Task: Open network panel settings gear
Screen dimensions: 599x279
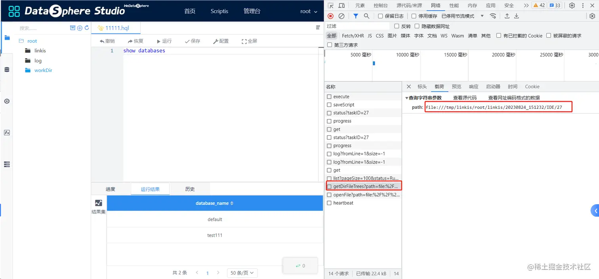Action: (x=592, y=16)
